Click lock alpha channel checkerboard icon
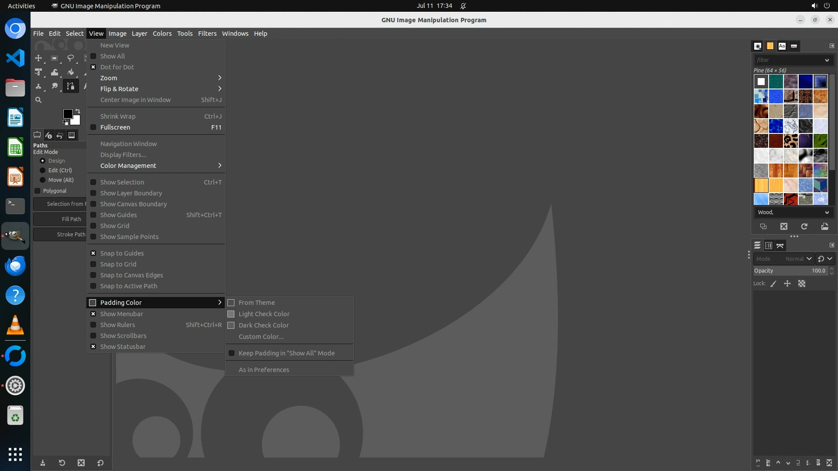 (x=802, y=283)
